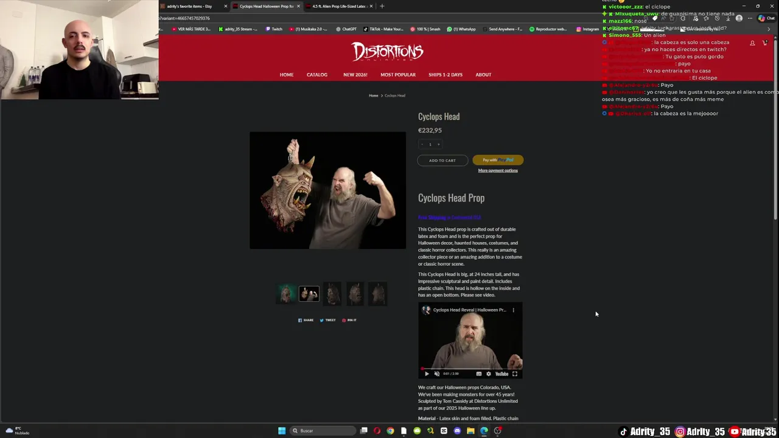Click the video channel avatar
The width and height of the screenshot is (779, 438).
tap(426, 310)
